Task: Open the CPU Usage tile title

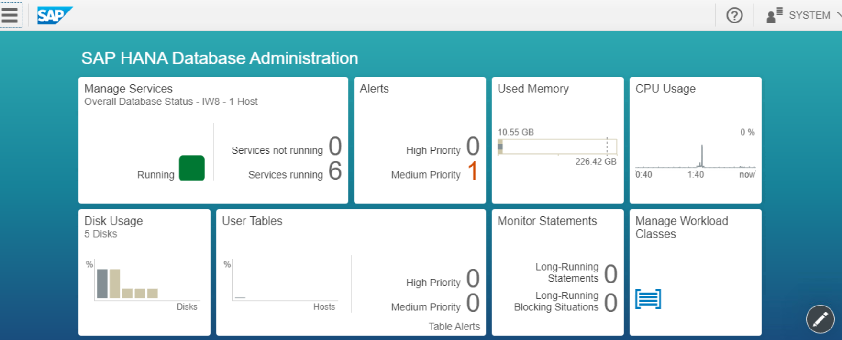Action: pyautogui.click(x=665, y=89)
